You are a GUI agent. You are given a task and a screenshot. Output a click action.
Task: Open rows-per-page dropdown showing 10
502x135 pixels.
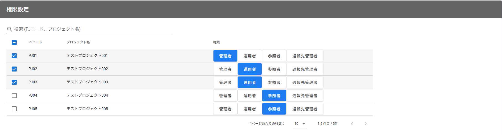tap(300, 124)
